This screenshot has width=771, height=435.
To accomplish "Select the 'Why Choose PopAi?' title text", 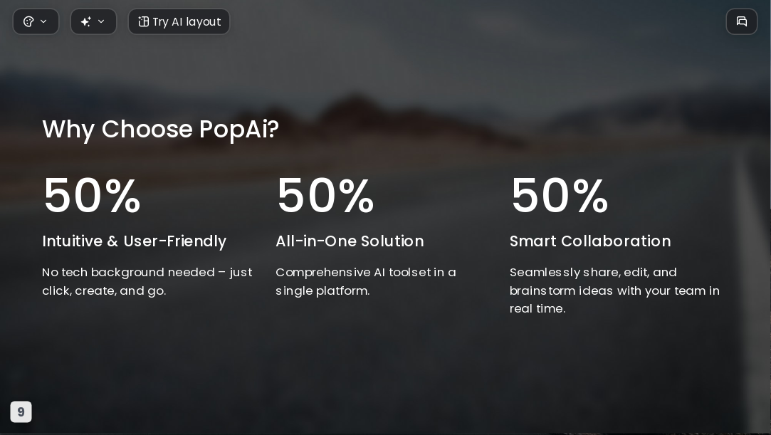I will 160,130.
